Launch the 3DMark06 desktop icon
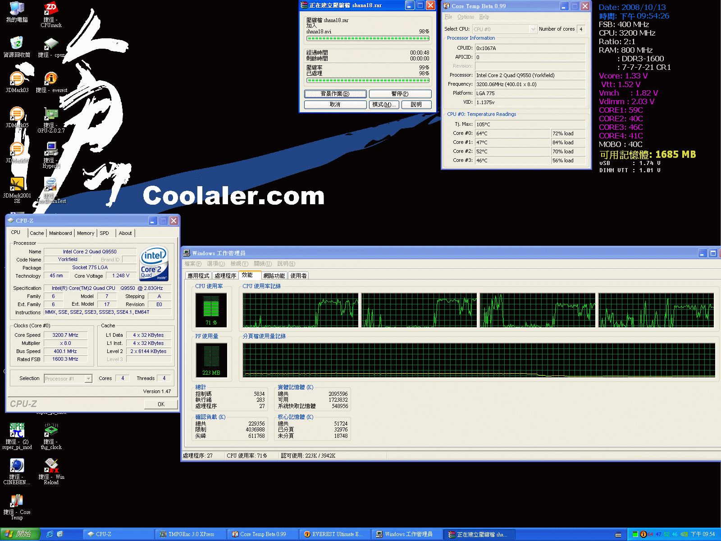721x541 pixels. tap(17, 152)
